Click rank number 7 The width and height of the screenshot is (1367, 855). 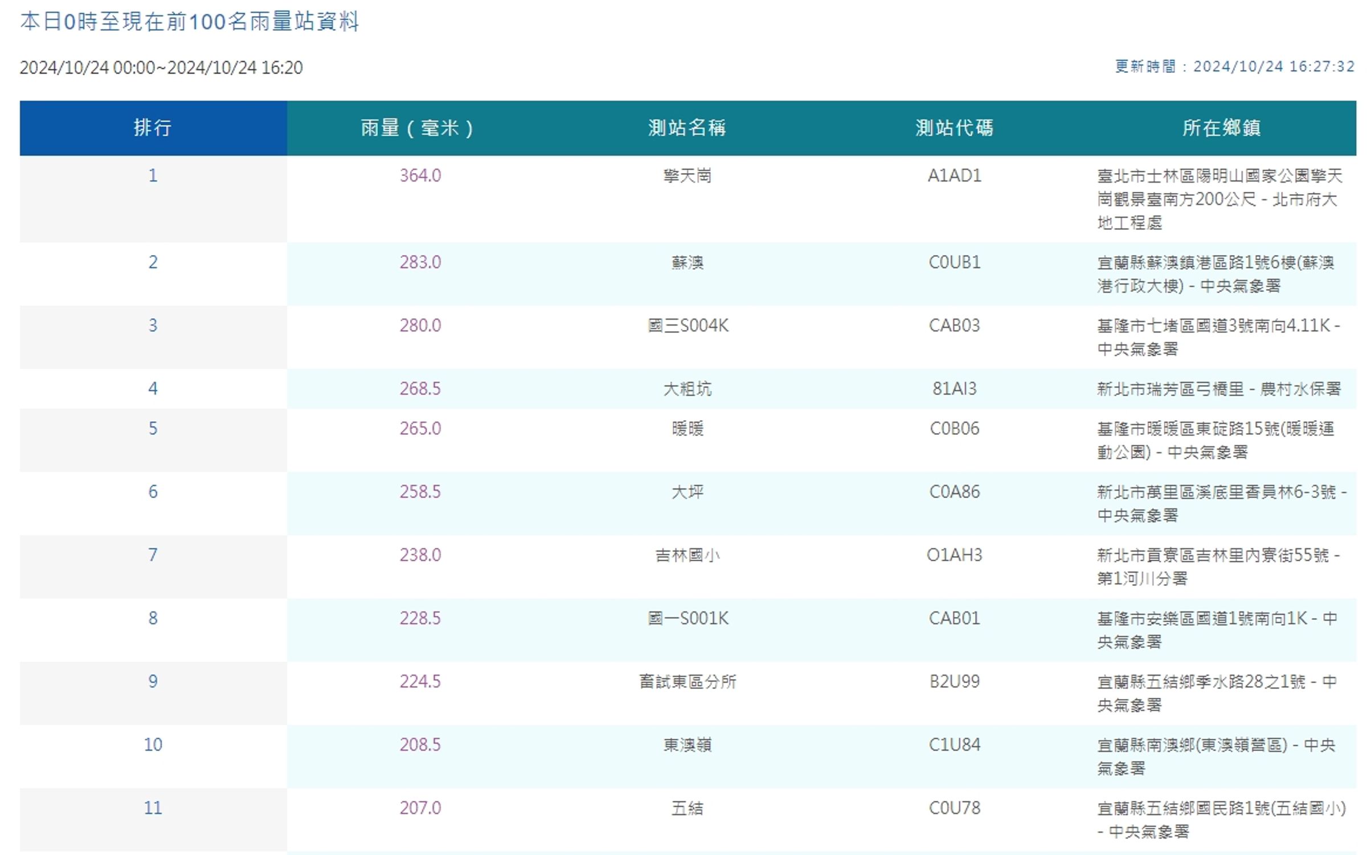coord(153,554)
